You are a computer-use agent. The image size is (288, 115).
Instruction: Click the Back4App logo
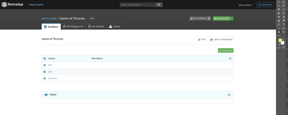click(12, 4)
